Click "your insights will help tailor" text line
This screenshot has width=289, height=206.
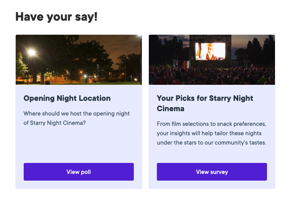coord(209,134)
